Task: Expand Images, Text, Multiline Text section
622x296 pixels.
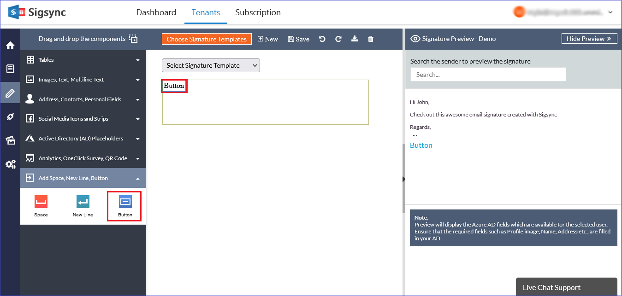Action: [83, 80]
